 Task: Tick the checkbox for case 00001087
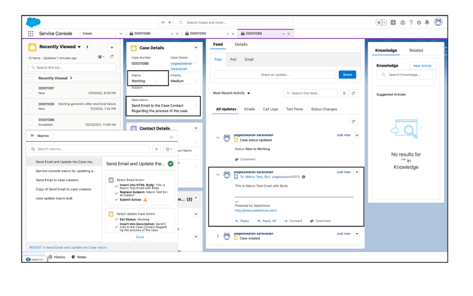click(x=30, y=91)
